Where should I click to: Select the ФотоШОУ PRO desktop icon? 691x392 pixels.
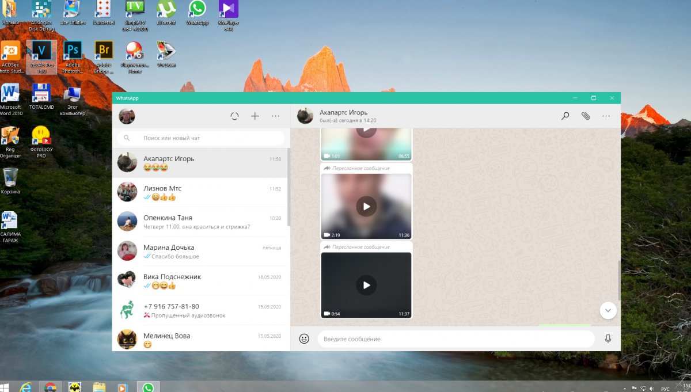click(x=41, y=142)
